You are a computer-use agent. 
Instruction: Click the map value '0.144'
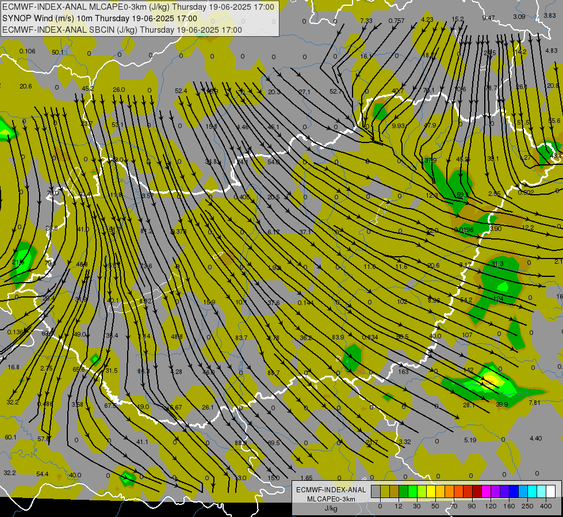pos(305,303)
